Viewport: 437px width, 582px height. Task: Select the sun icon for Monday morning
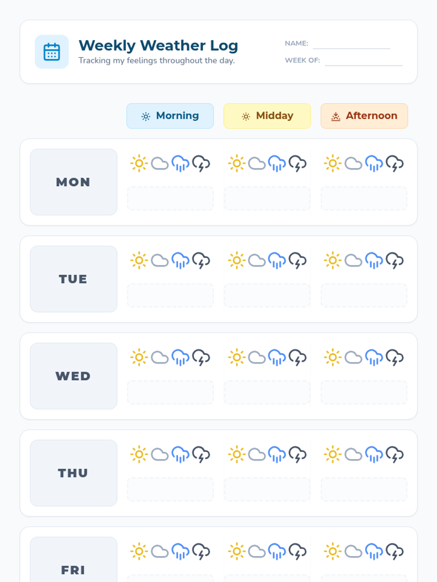139,163
